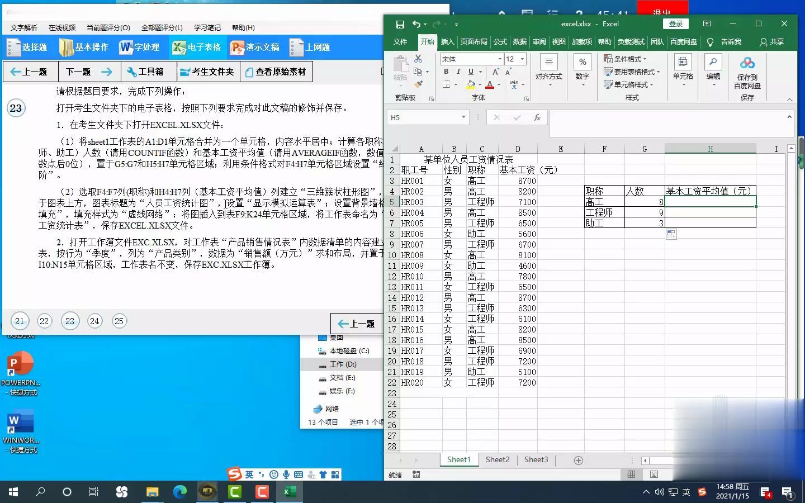Select question number 24 in the exam panel
Image resolution: width=805 pixels, height=503 pixels.
(94, 321)
